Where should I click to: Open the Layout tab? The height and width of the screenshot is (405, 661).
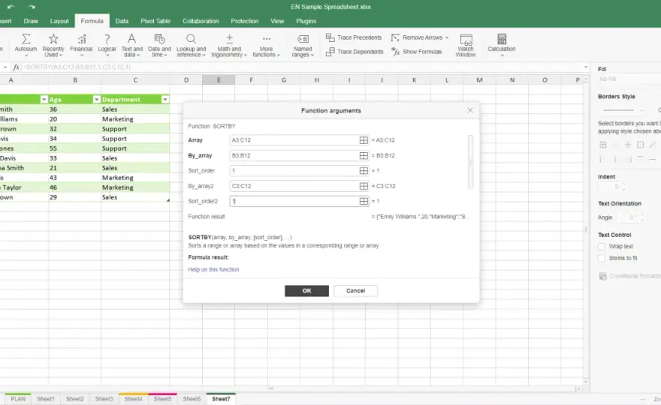59,21
